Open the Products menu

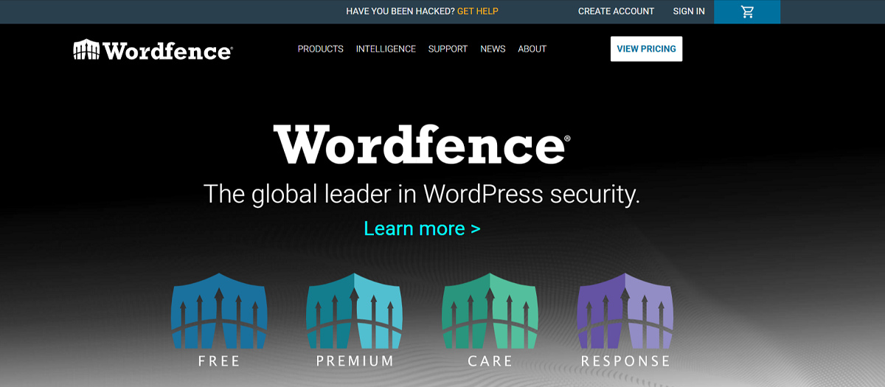click(321, 49)
